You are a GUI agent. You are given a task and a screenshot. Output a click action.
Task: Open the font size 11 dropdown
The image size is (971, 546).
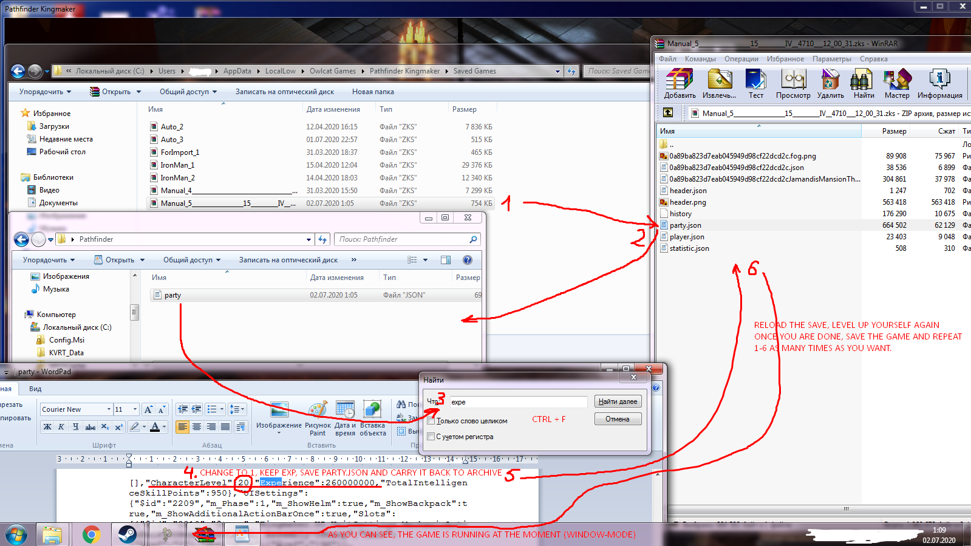[135, 409]
